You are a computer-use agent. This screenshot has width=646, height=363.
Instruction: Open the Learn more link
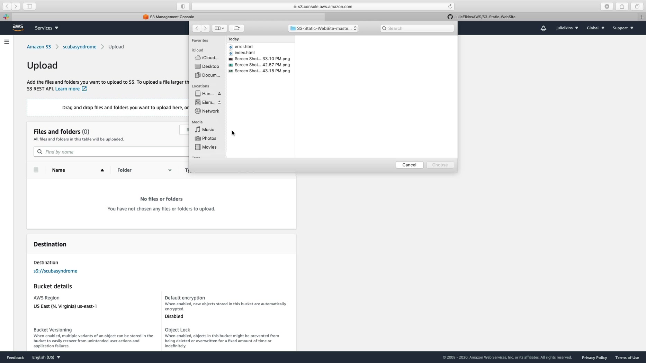(68, 89)
